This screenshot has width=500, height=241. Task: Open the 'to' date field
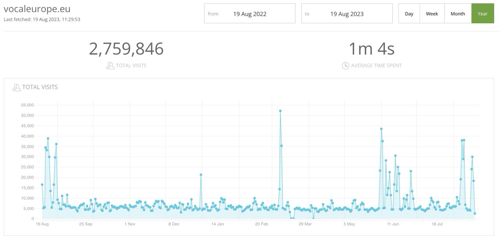(x=347, y=13)
